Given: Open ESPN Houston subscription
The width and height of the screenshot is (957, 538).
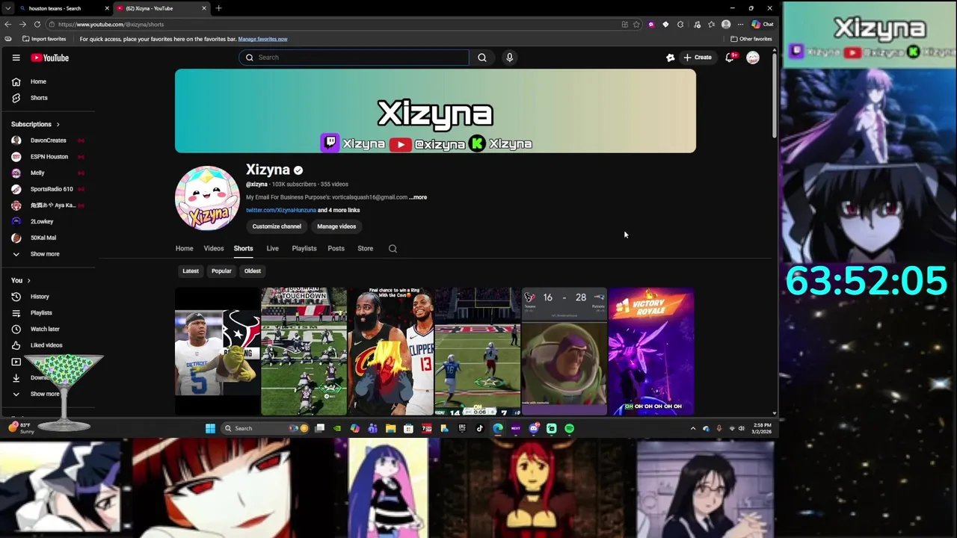Looking at the screenshot, I should [x=49, y=157].
